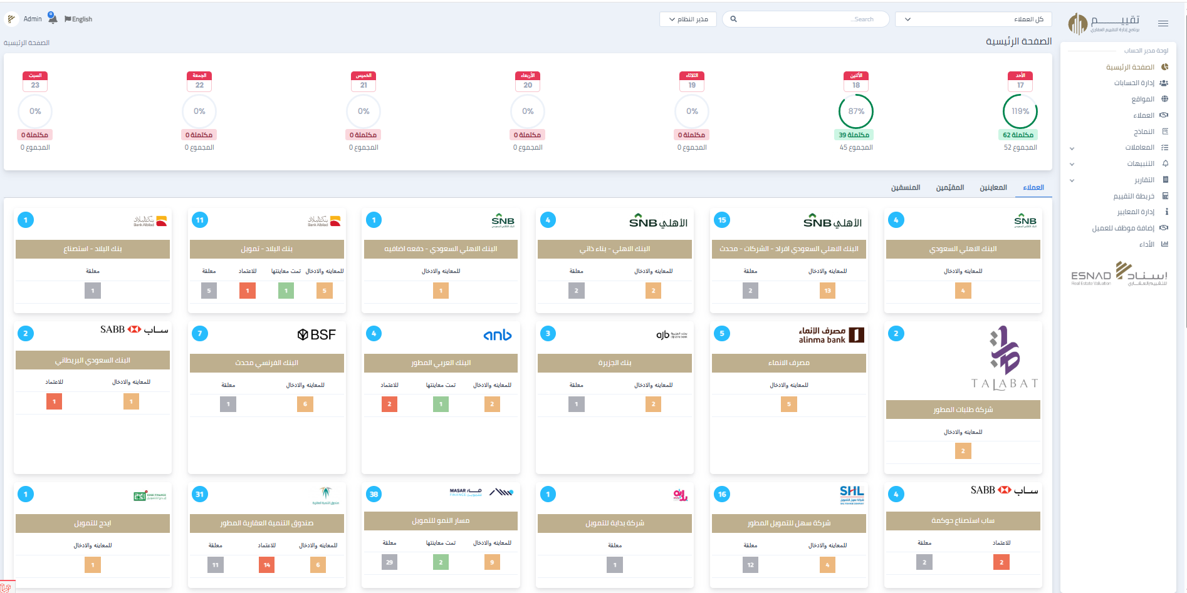The height and width of the screenshot is (593, 1187).
Task: Click the الصفحة الرئيسية breadcrumb at top left
Action: point(26,43)
